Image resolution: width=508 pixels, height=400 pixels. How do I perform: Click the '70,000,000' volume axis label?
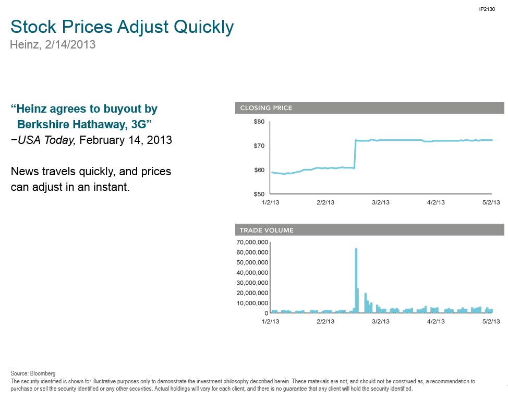pos(252,243)
